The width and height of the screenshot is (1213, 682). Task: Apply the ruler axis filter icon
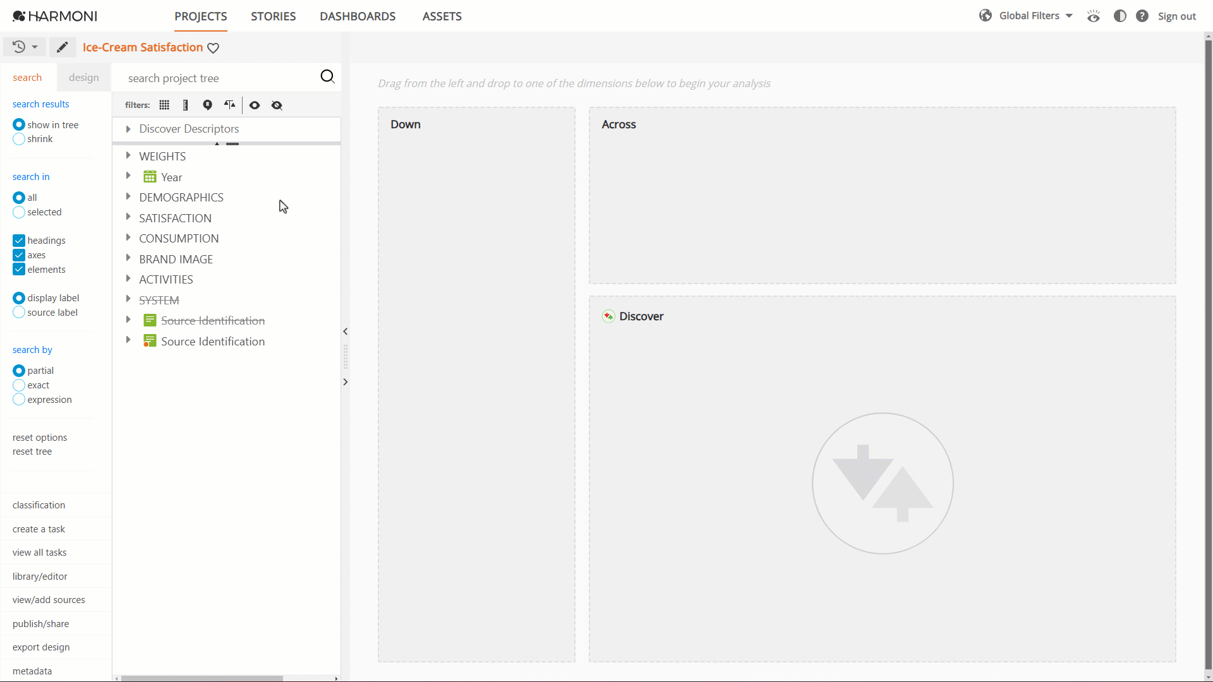tap(185, 105)
